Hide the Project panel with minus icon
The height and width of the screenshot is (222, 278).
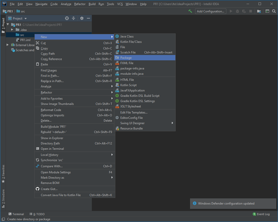point(88,18)
